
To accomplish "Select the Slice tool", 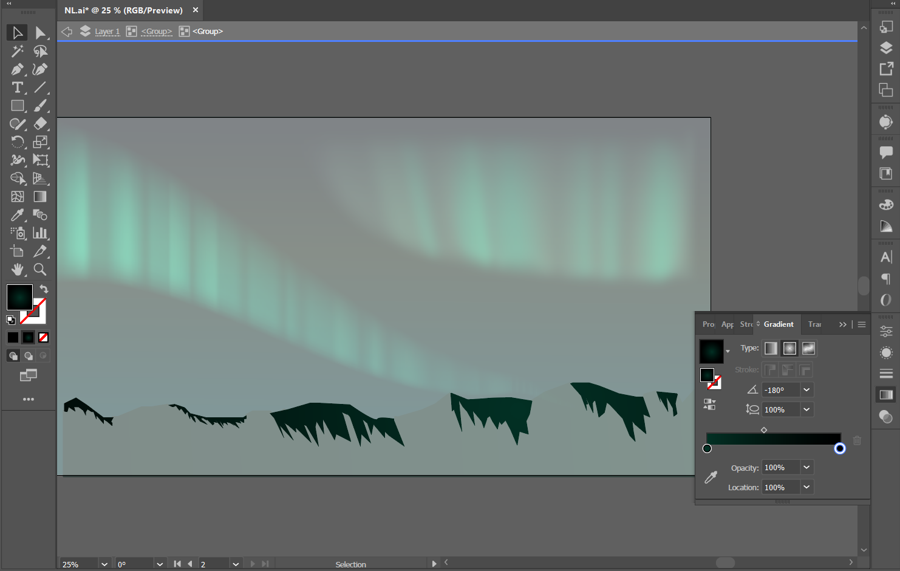I will point(40,251).
